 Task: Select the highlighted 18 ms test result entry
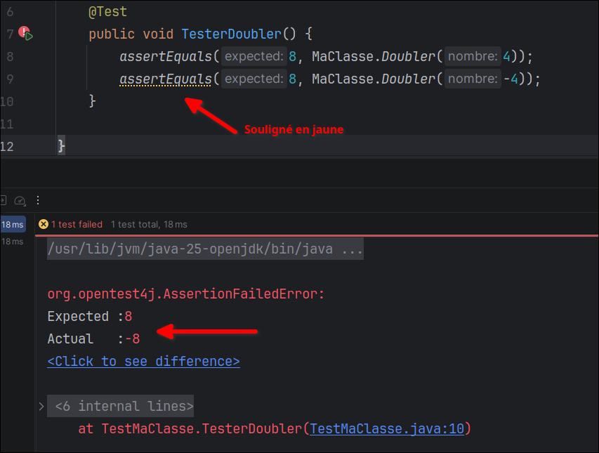point(13,224)
